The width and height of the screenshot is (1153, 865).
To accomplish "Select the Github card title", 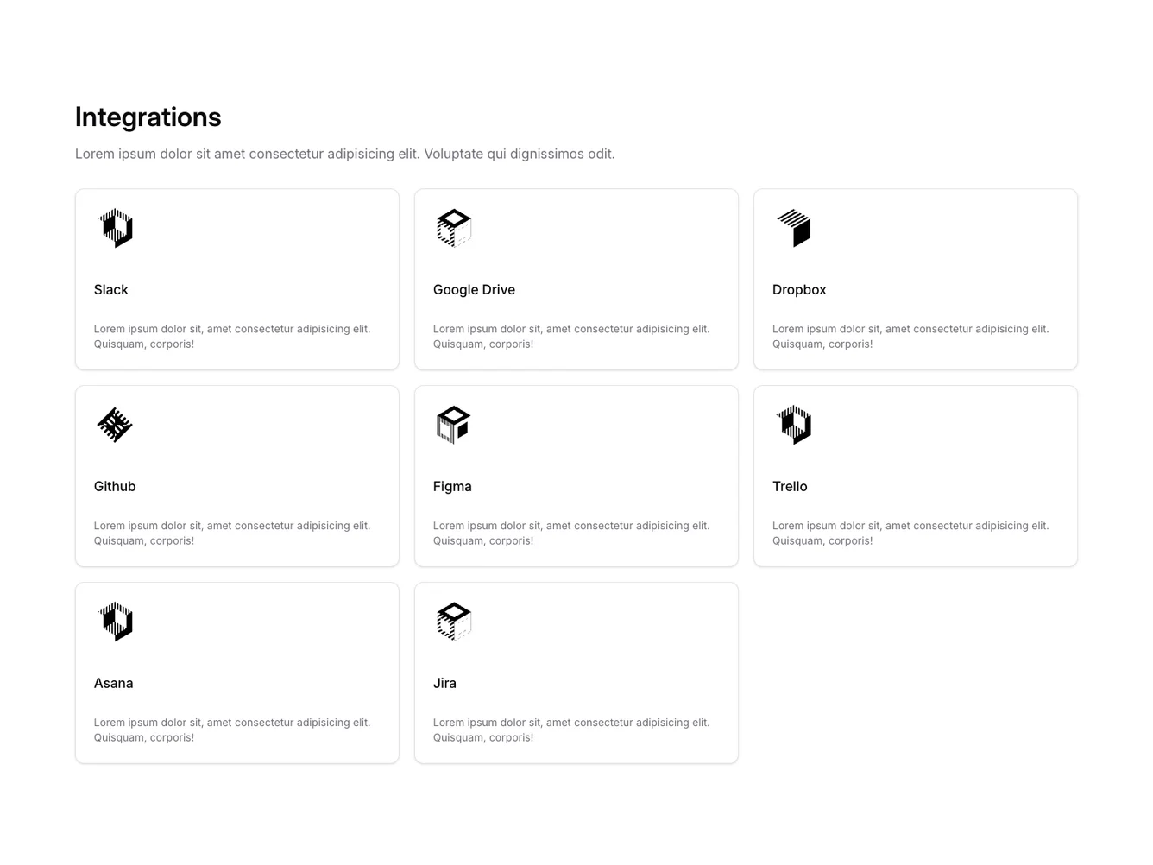I will point(115,487).
